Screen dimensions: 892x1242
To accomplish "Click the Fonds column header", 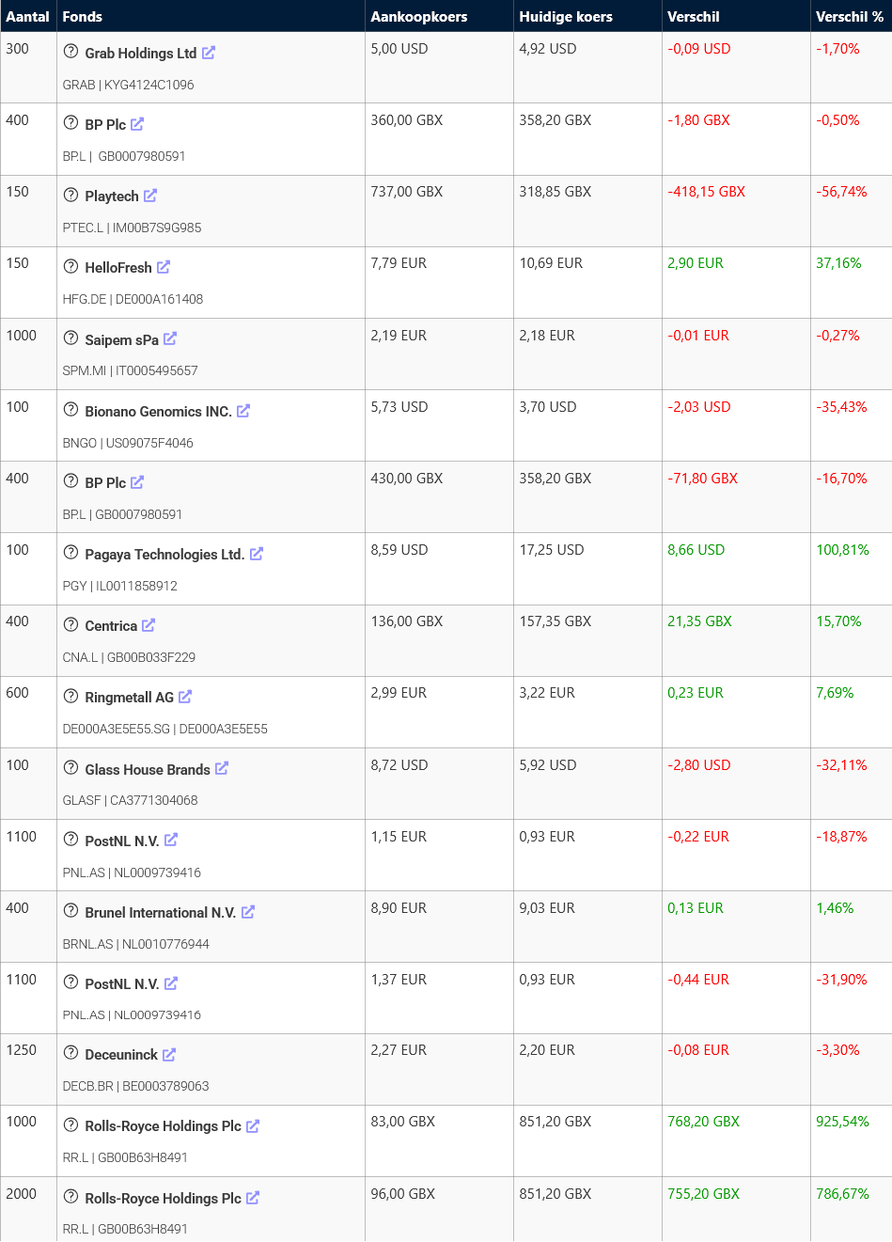I will (x=83, y=16).
